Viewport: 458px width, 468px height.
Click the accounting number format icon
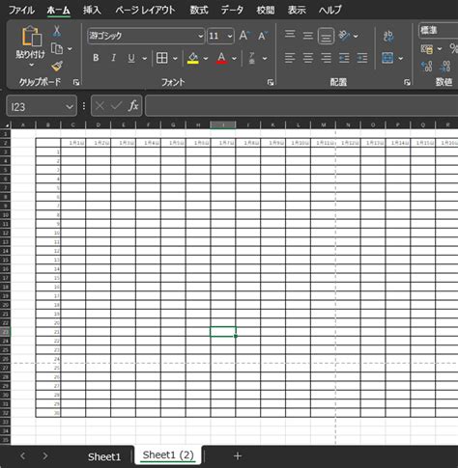point(427,49)
